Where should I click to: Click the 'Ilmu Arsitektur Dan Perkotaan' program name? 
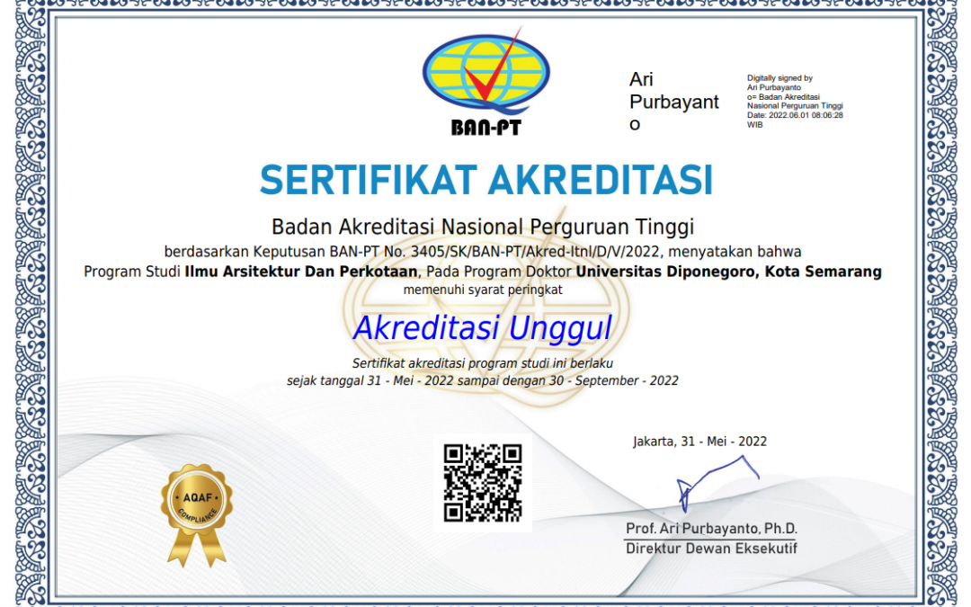tap(301, 272)
